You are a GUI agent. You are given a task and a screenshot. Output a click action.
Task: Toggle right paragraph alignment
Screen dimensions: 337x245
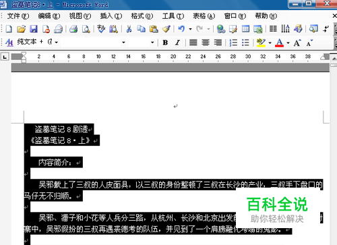point(218,43)
